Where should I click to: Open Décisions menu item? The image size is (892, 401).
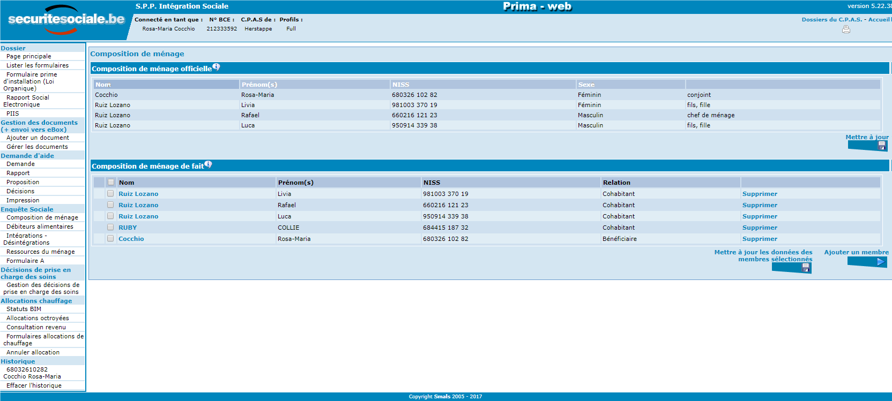pyautogui.click(x=20, y=191)
